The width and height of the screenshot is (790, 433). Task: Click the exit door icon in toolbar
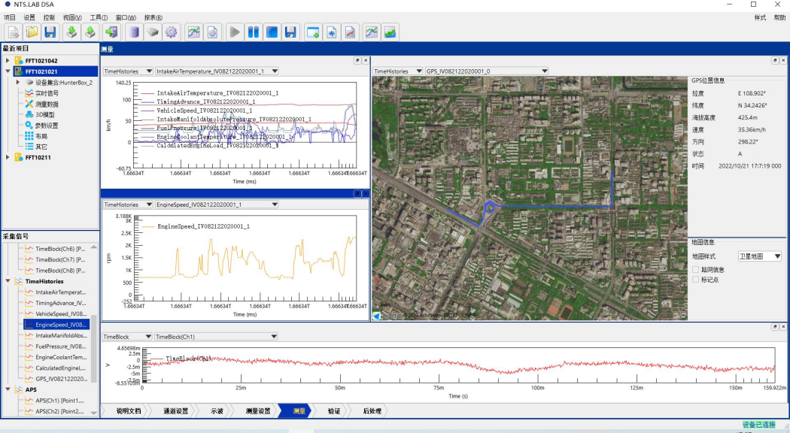[x=111, y=32]
